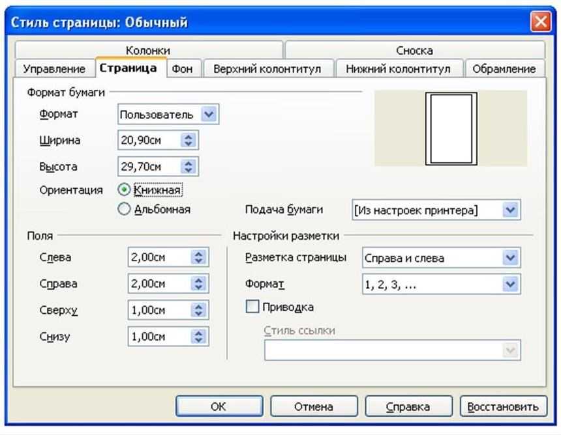561x435 pixels.
Task: Increase the Высота value with the up arrow
Action: [x=189, y=163]
